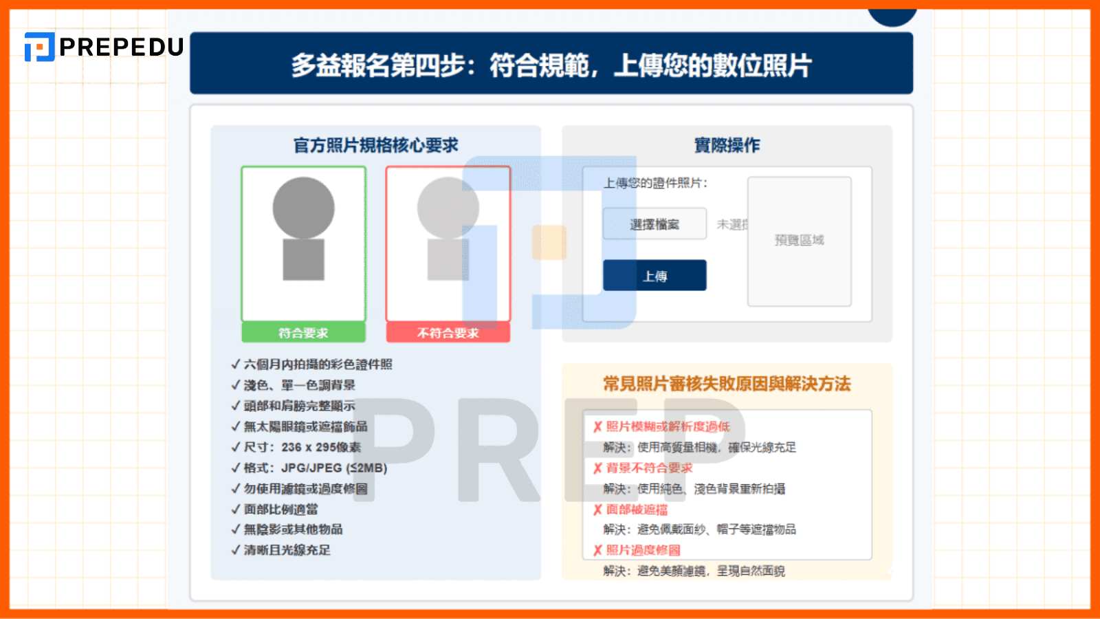Select the 符合要求 label tab

tap(303, 332)
